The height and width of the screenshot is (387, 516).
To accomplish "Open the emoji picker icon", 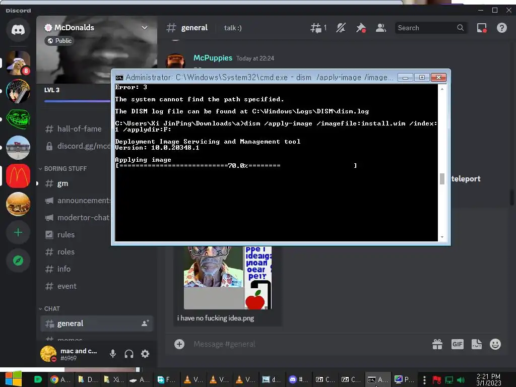I will click(495, 344).
